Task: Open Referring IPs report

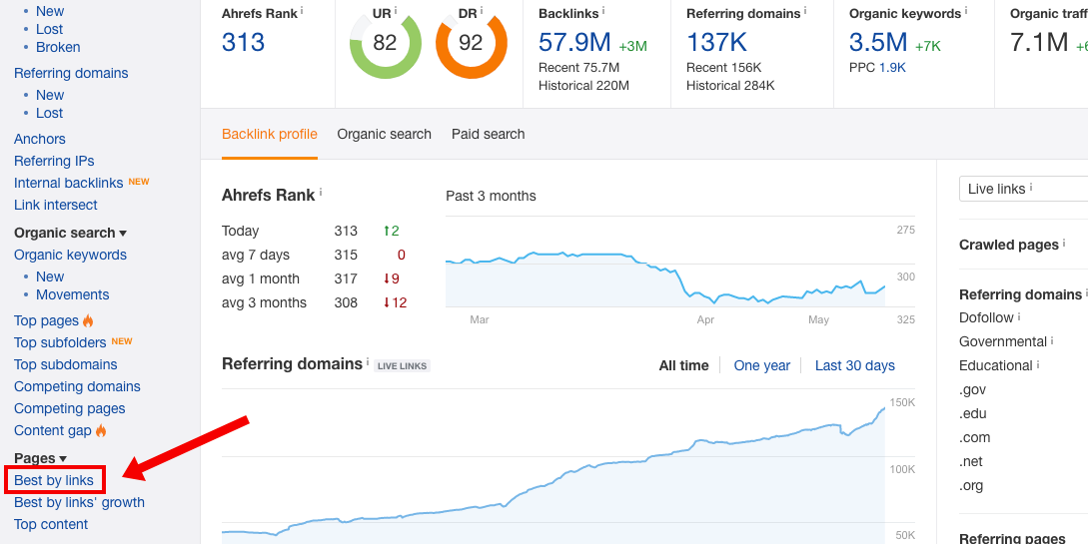Action: [54, 161]
